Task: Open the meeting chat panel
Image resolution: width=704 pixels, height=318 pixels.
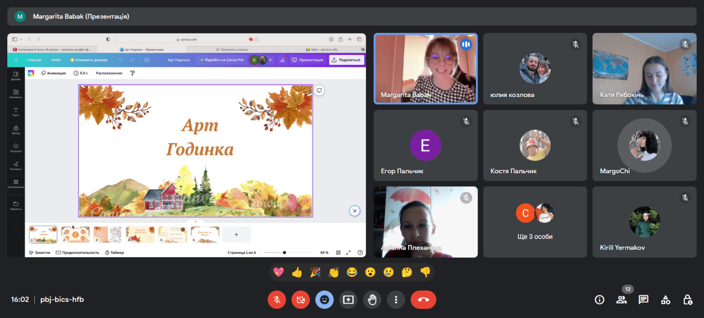Action: [643, 300]
